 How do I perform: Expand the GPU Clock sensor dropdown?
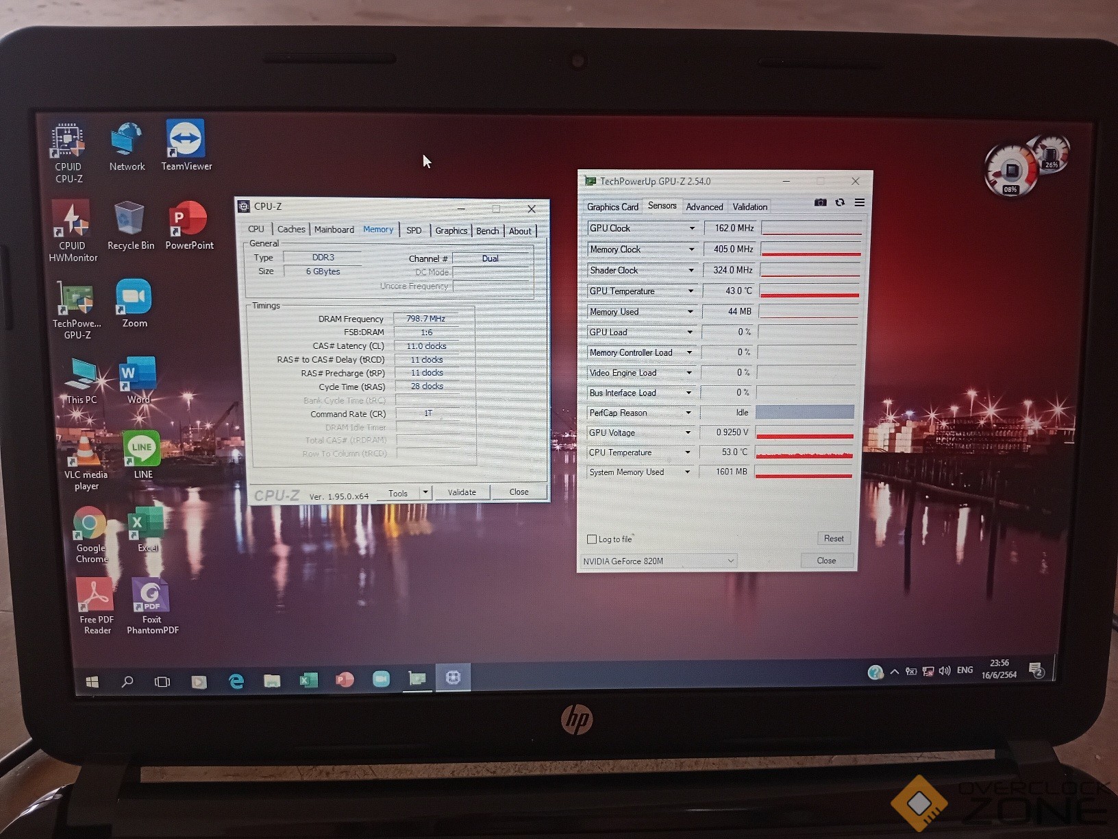pyautogui.click(x=692, y=228)
